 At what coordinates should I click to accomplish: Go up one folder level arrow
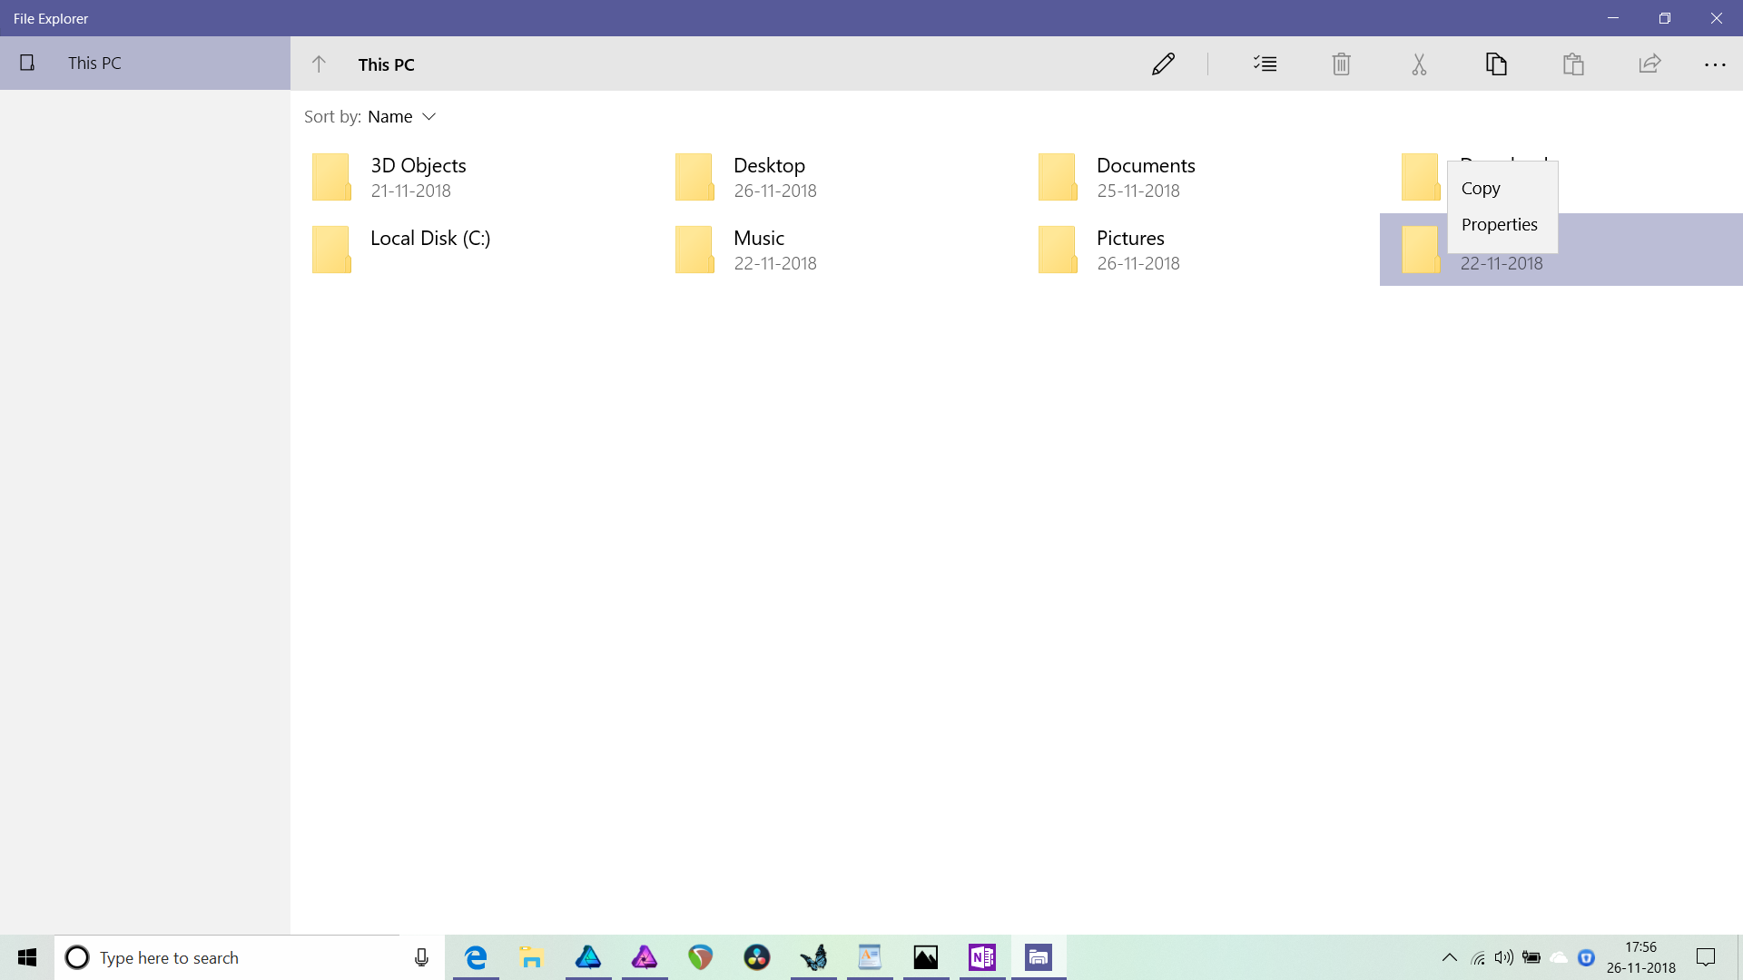(319, 64)
